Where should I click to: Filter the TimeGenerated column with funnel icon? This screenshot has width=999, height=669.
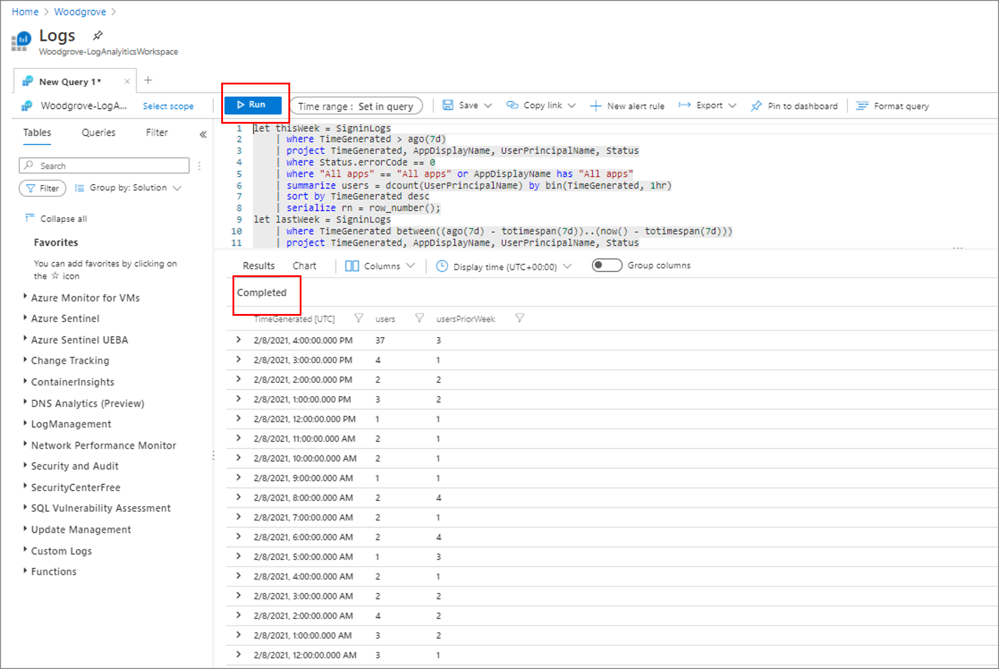point(359,318)
